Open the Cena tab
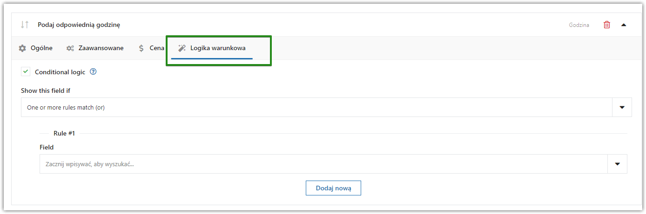Viewport: 646px width, 214px height. coord(157,48)
